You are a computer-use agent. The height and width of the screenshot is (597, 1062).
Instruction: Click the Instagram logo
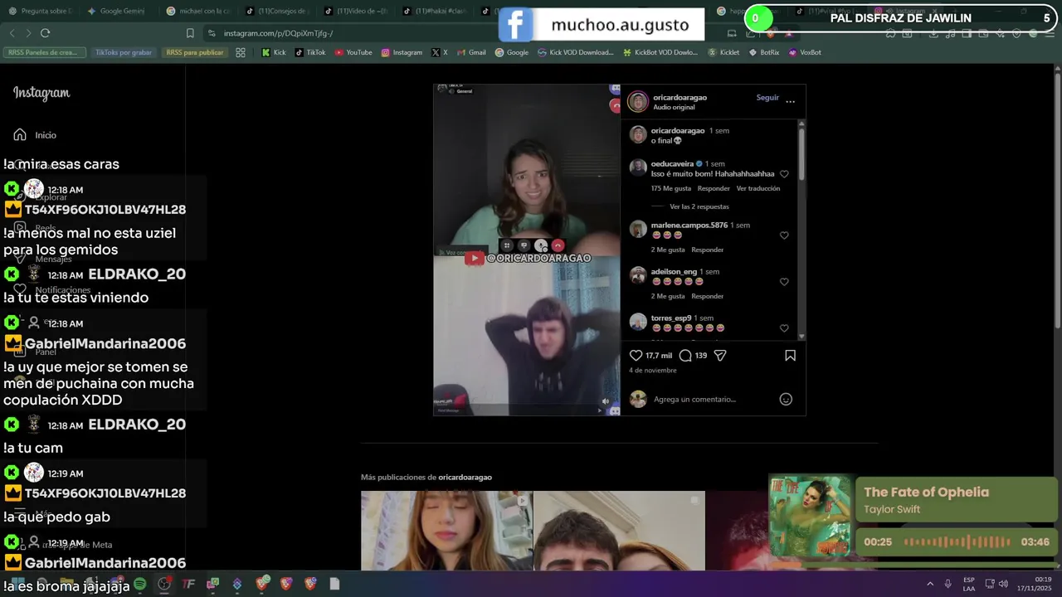(x=41, y=93)
